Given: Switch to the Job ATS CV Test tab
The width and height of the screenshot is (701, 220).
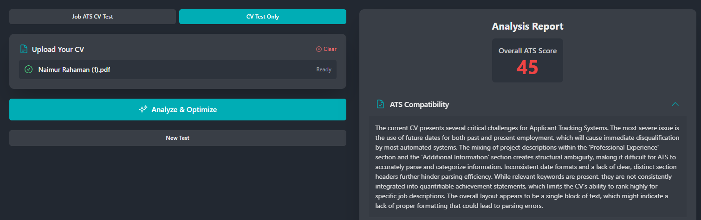Looking at the screenshot, I should pyautogui.click(x=92, y=17).
